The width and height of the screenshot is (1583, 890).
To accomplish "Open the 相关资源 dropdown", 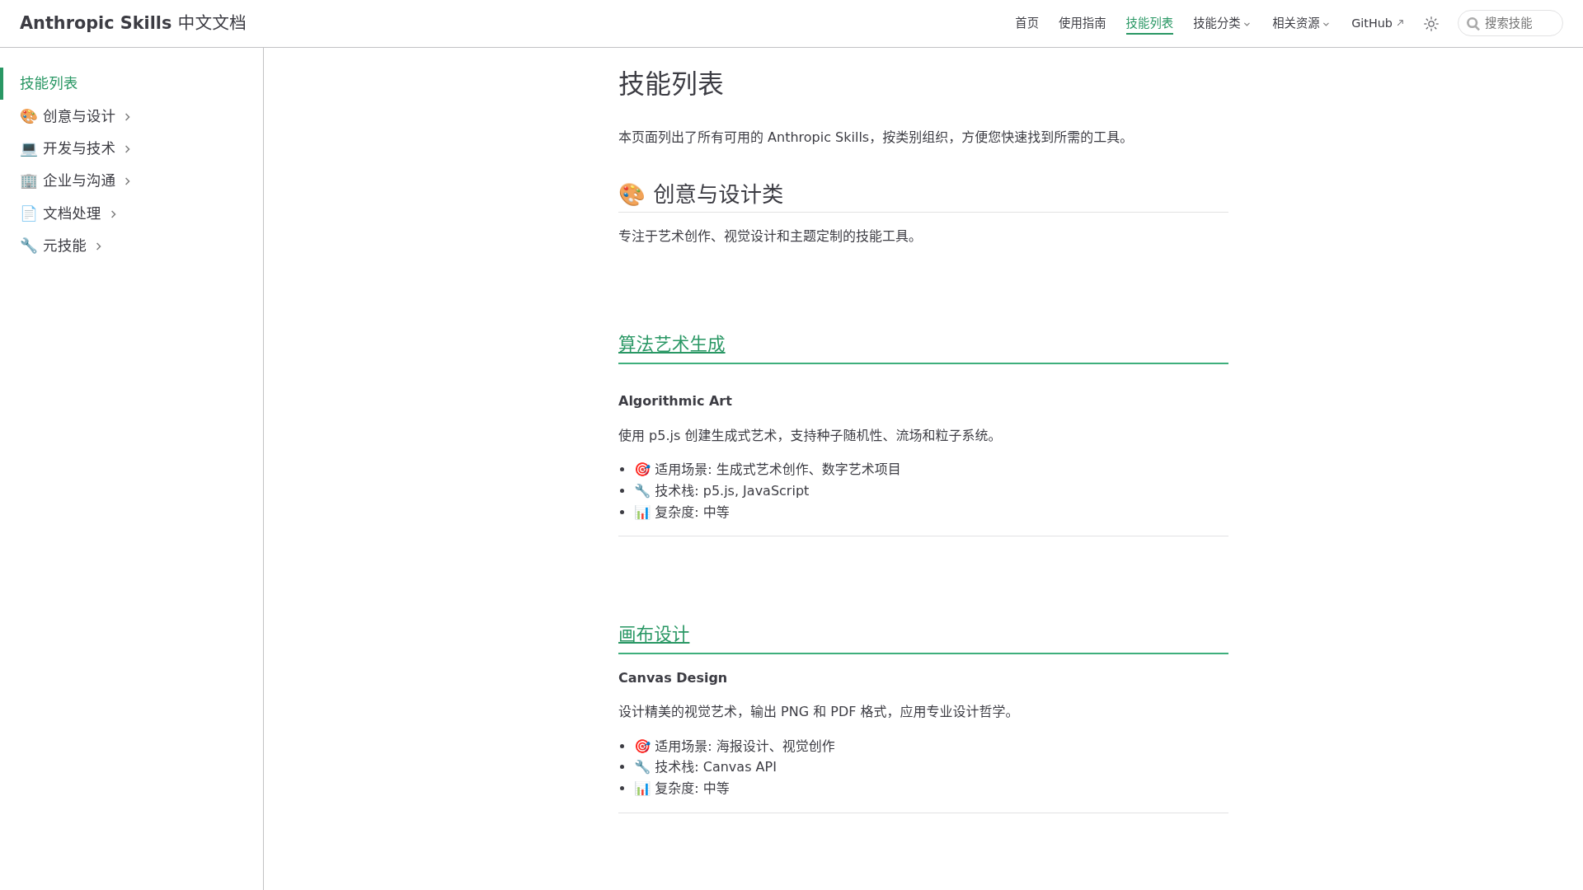I will [1299, 23].
